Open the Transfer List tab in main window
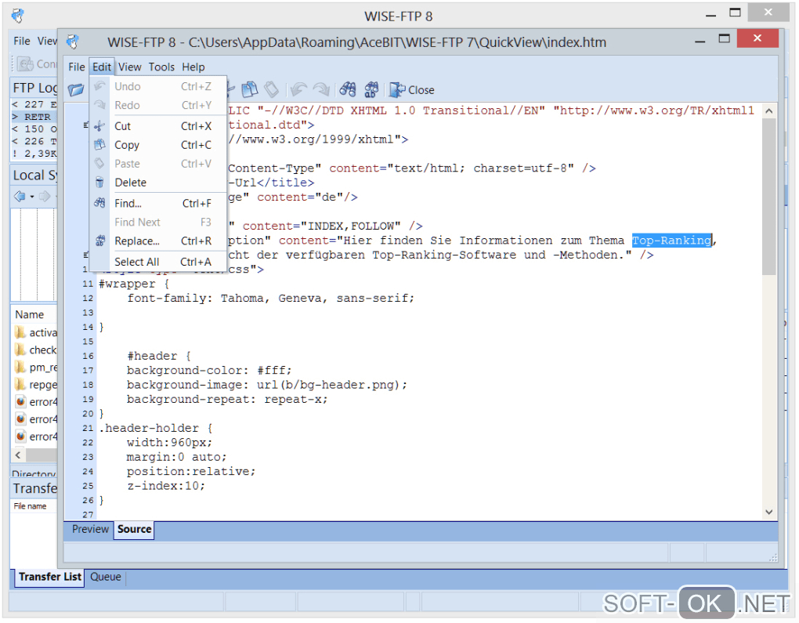Viewport: 799px width, 623px height. pos(50,577)
